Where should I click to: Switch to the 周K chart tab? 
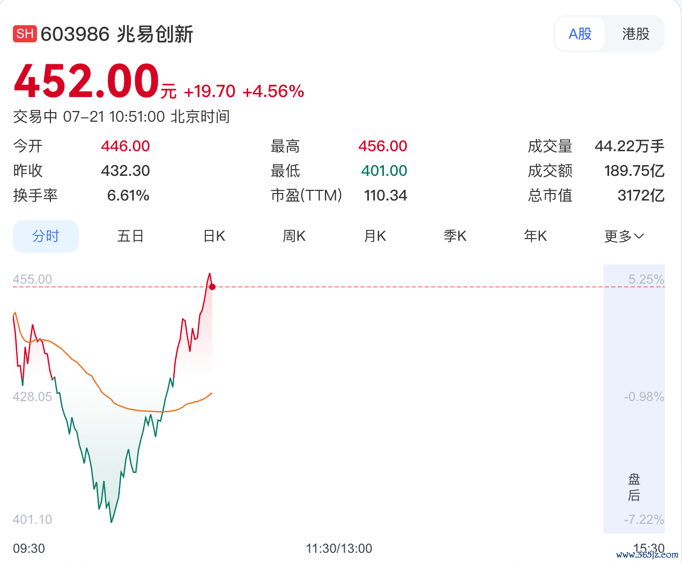tap(294, 236)
